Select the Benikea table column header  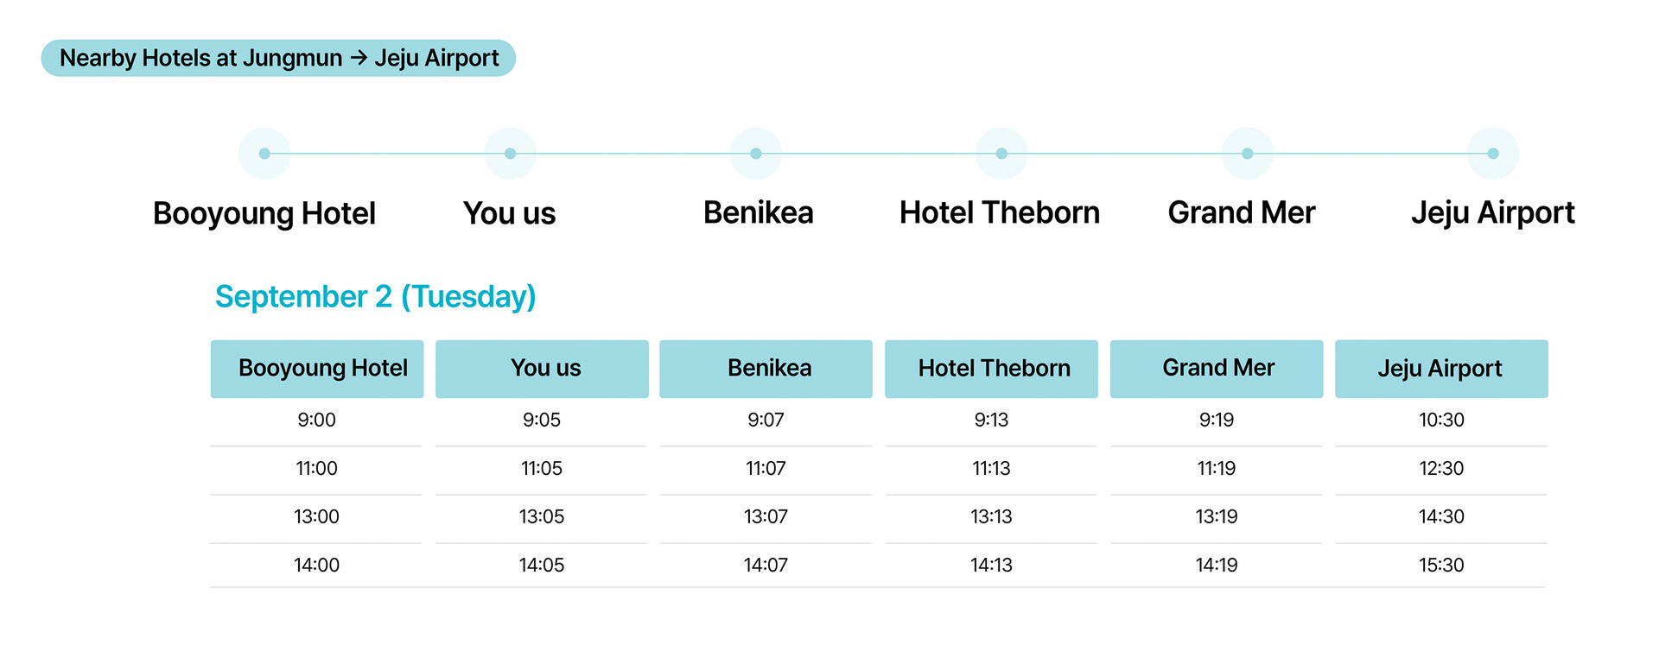pos(766,369)
